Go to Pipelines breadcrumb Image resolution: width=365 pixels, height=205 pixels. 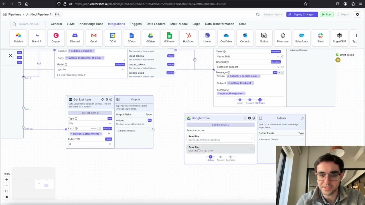point(15,15)
